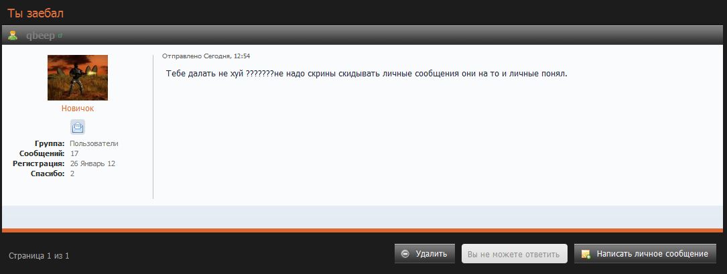Click the Отправлено Сегодня, 12:54 timestamp
The image size is (727, 274).
(x=206, y=56)
